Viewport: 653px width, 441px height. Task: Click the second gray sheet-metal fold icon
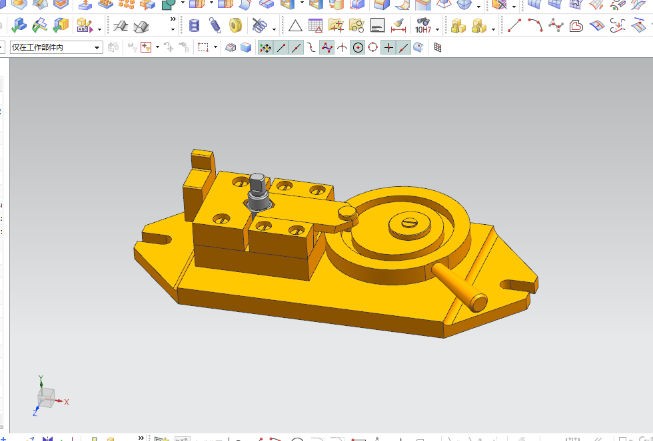pos(141,26)
